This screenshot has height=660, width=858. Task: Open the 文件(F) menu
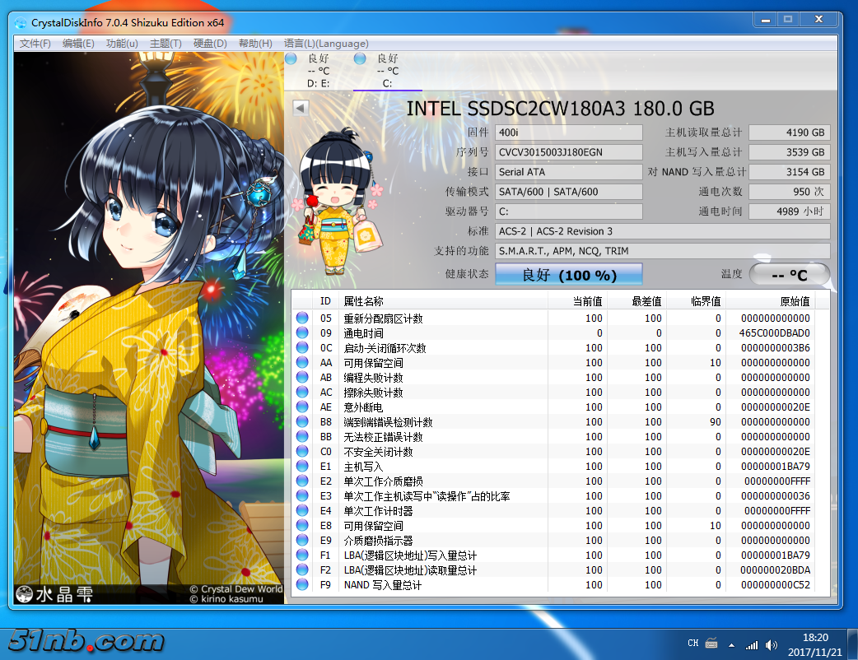pos(35,44)
